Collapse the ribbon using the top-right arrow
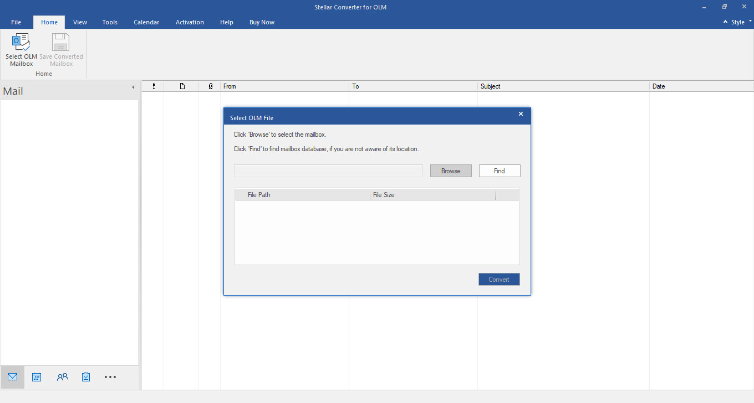The image size is (754, 403). coord(726,22)
